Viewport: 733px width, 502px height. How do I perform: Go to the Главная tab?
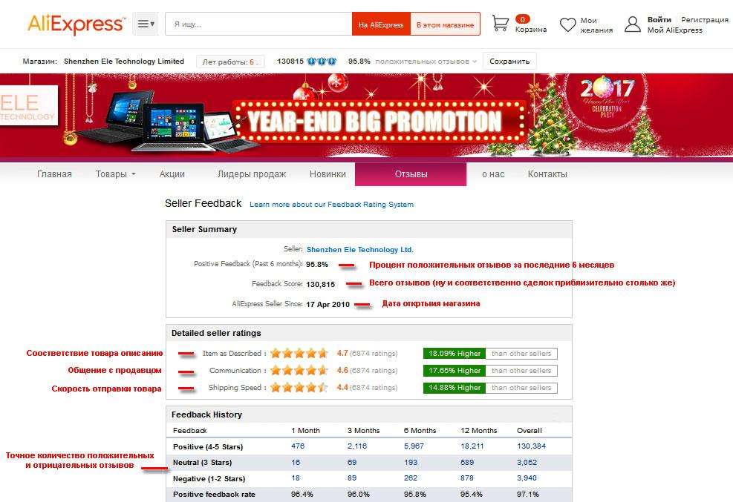(54, 174)
